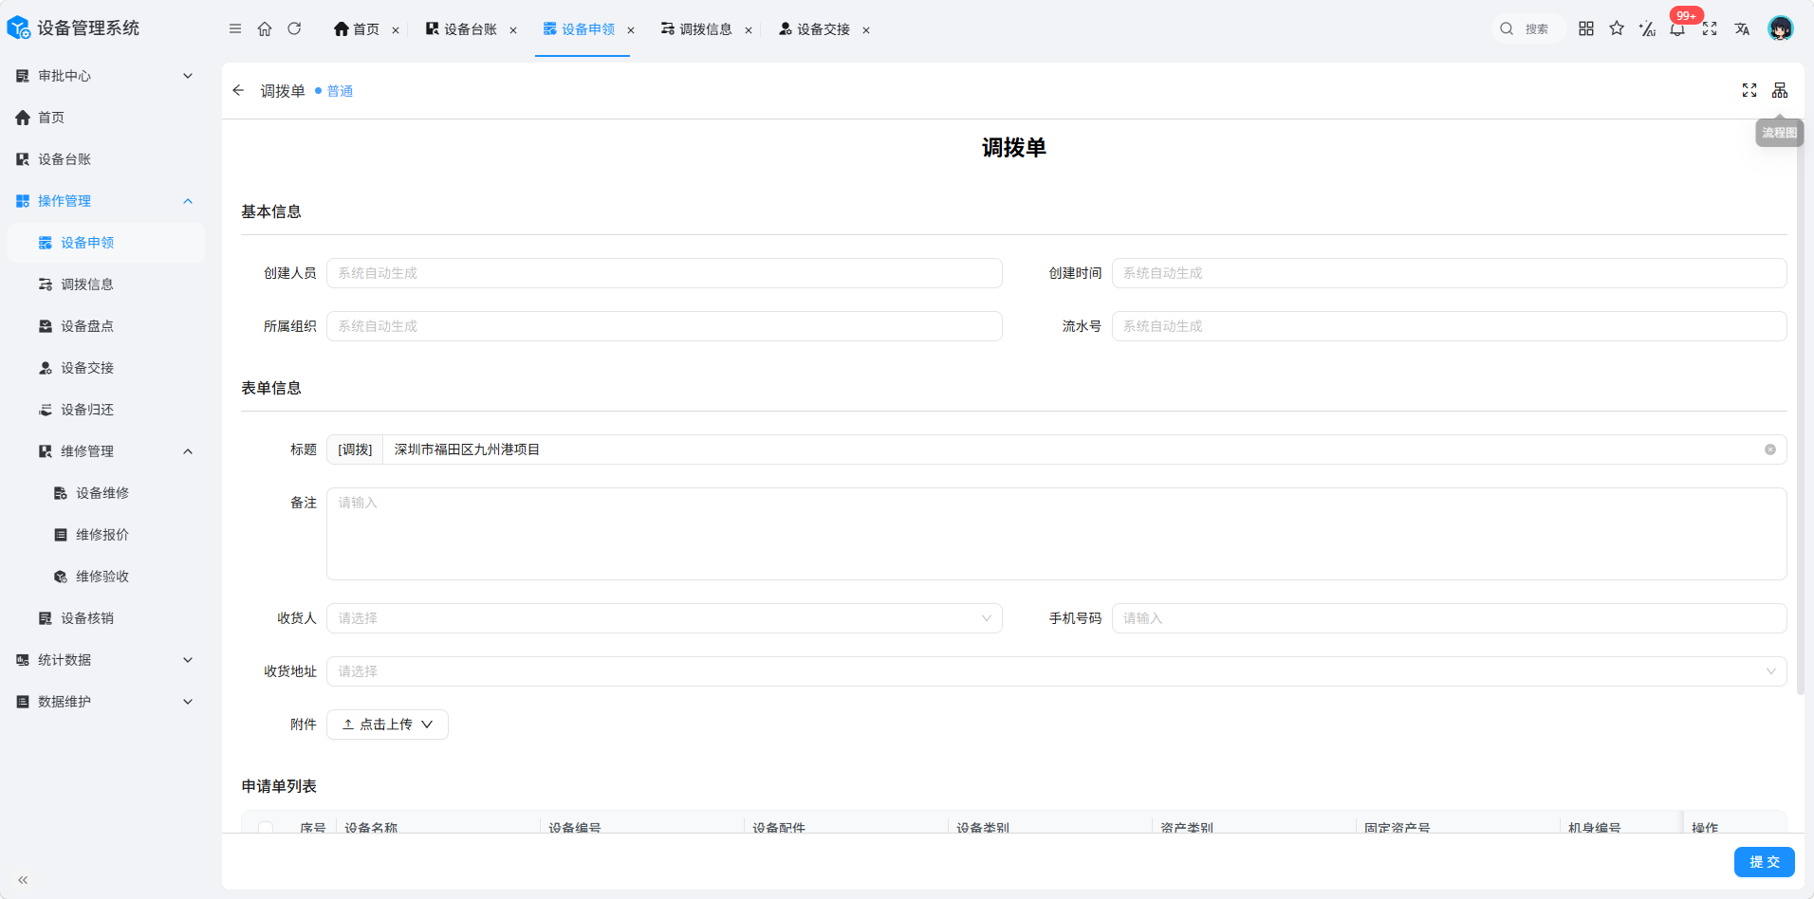The image size is (1814, 899).
Task: Collapse sidebar using double-chevron icon
Action: (x=23, y=880)
